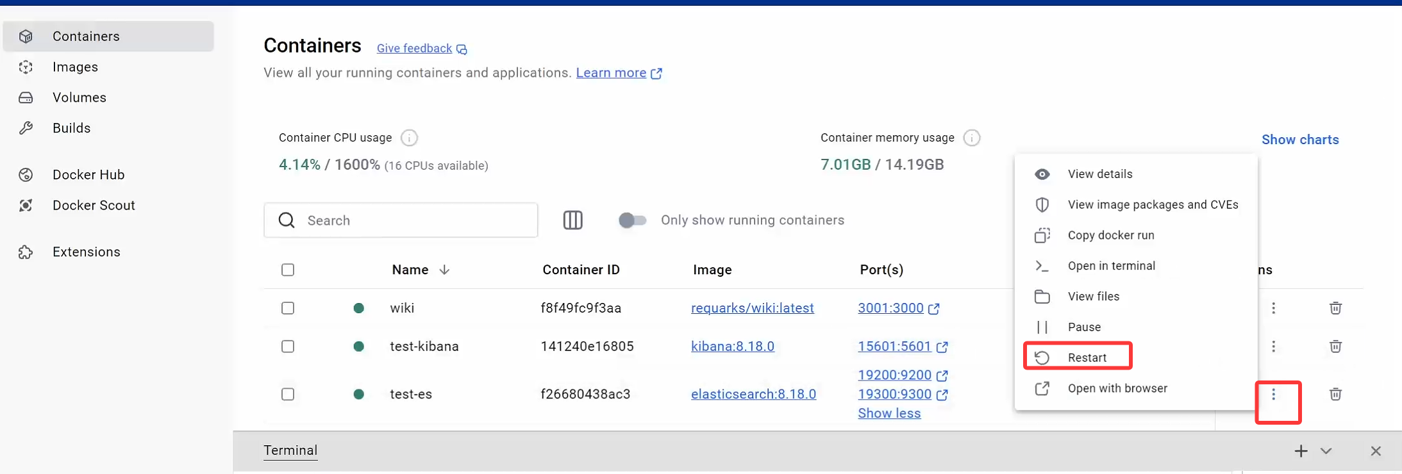The height and width of the screenshot is (474, 1402).
Task: Open port 19200:9200 link
Action: pos(894,375)
